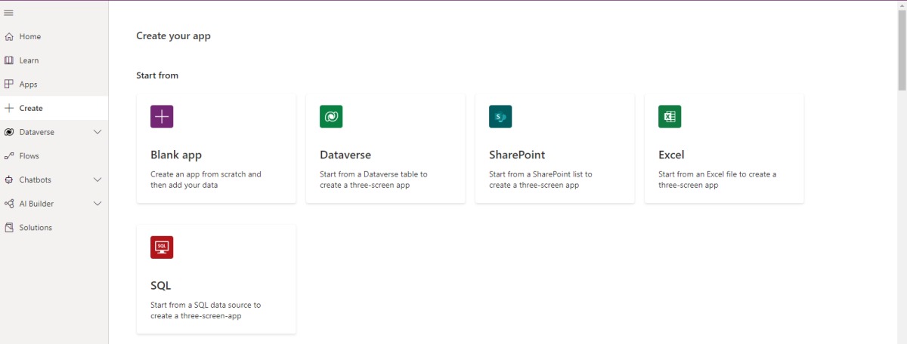Click the Excel card title
The image size is (907, 344).
[671, 155]
